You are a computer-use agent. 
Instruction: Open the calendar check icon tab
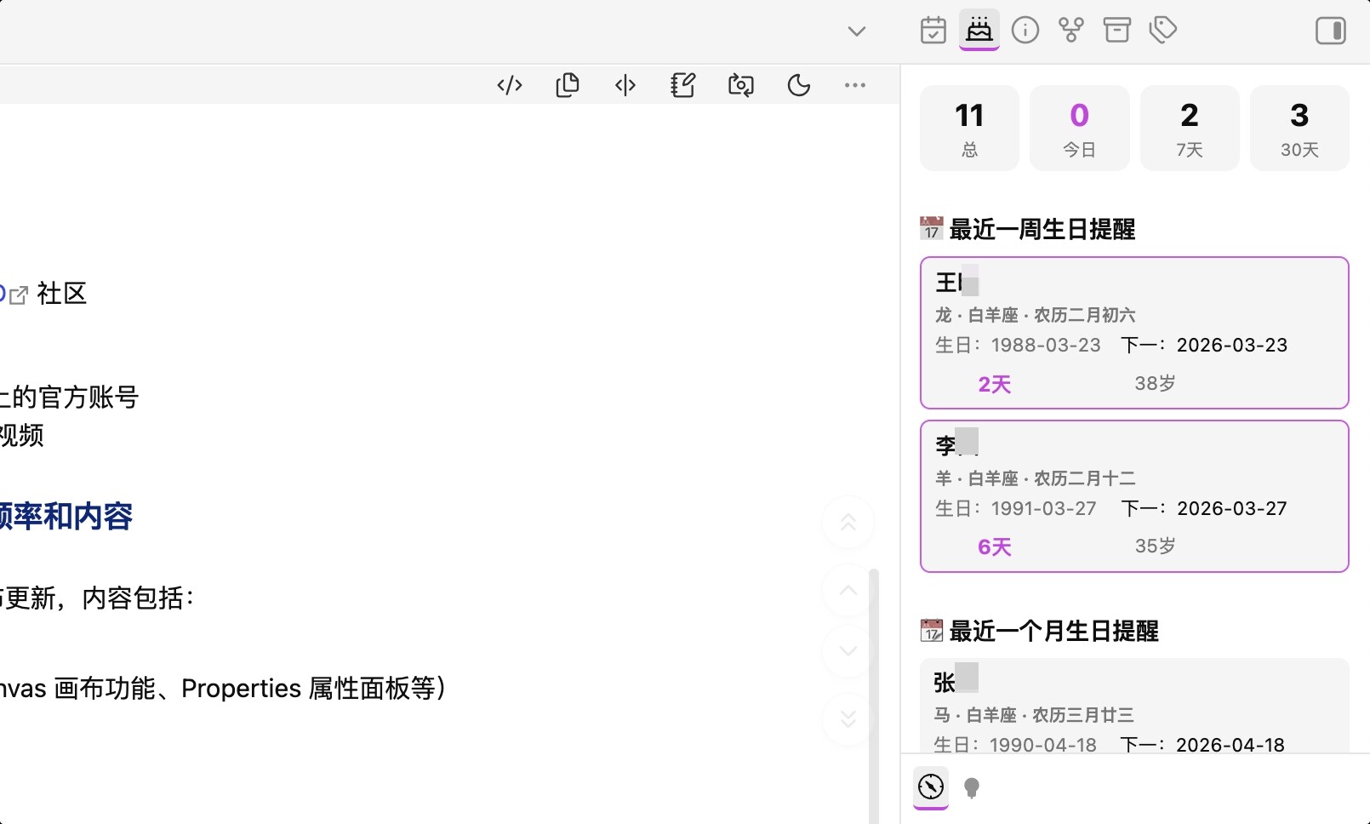(933, 31)
